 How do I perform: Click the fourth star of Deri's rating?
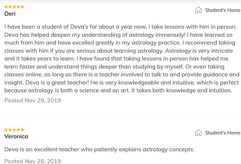tap(18, 7)
